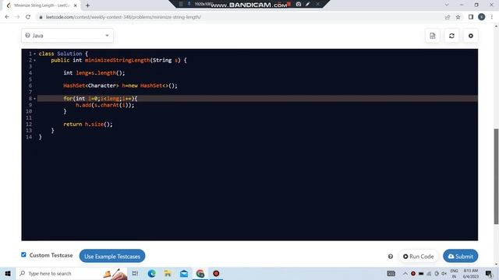Viewport: 499px width, 280px height.
Task: Close the Bandicam recording bar
Action: point(317,4)
